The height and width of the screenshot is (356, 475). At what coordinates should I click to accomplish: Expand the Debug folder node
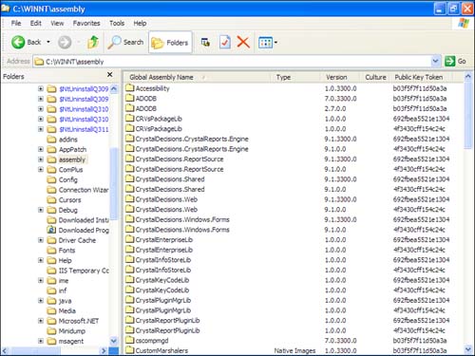coord(41,210)
